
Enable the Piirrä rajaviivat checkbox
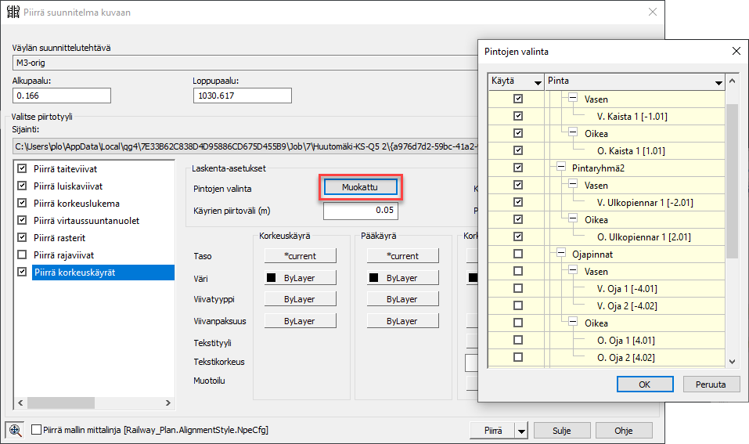22,254
